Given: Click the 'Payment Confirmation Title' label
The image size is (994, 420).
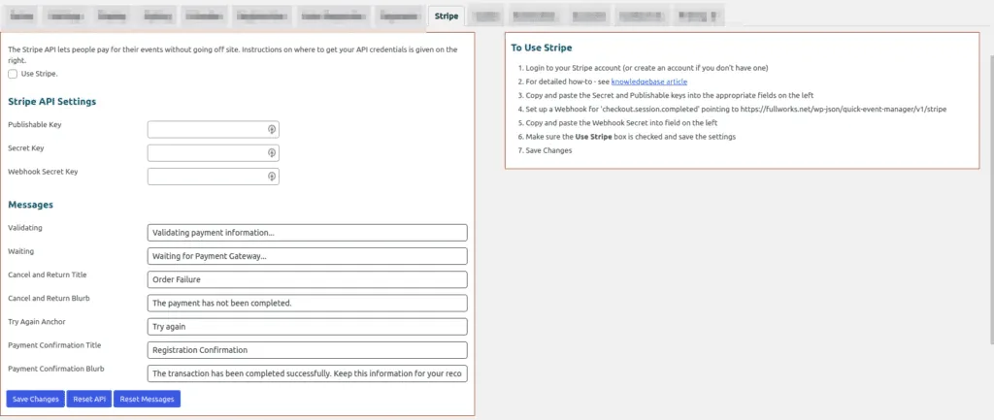Looking at the screenshot, I should [x=54, y=345].
